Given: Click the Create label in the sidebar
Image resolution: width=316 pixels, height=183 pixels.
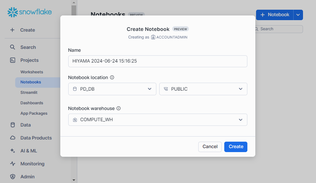Looking at the screenshot, I should tap(27, 30).
